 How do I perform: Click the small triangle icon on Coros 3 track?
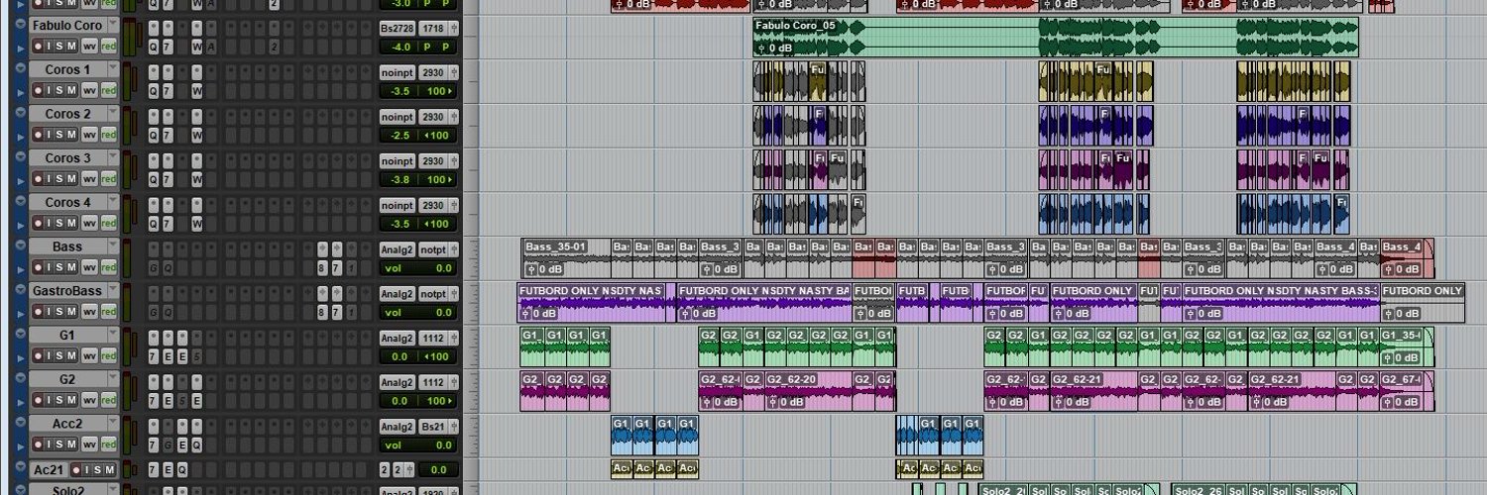(20, 181)
